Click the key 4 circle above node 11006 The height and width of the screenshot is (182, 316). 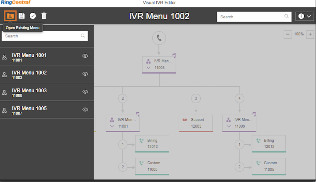(x=240, y=98)
